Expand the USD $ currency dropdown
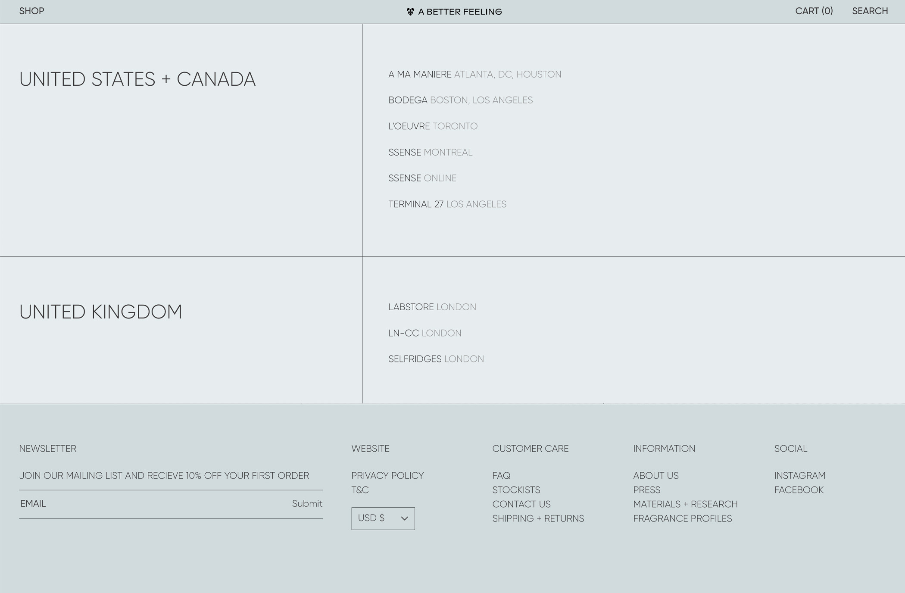The image size is (905, 593). point(383,518)
